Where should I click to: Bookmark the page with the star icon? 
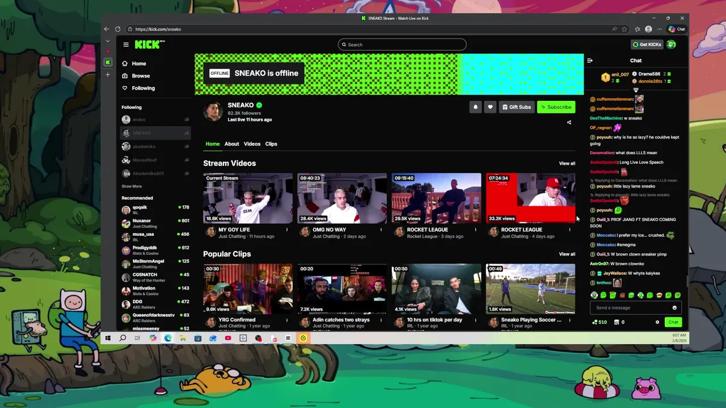click(624, 29)
